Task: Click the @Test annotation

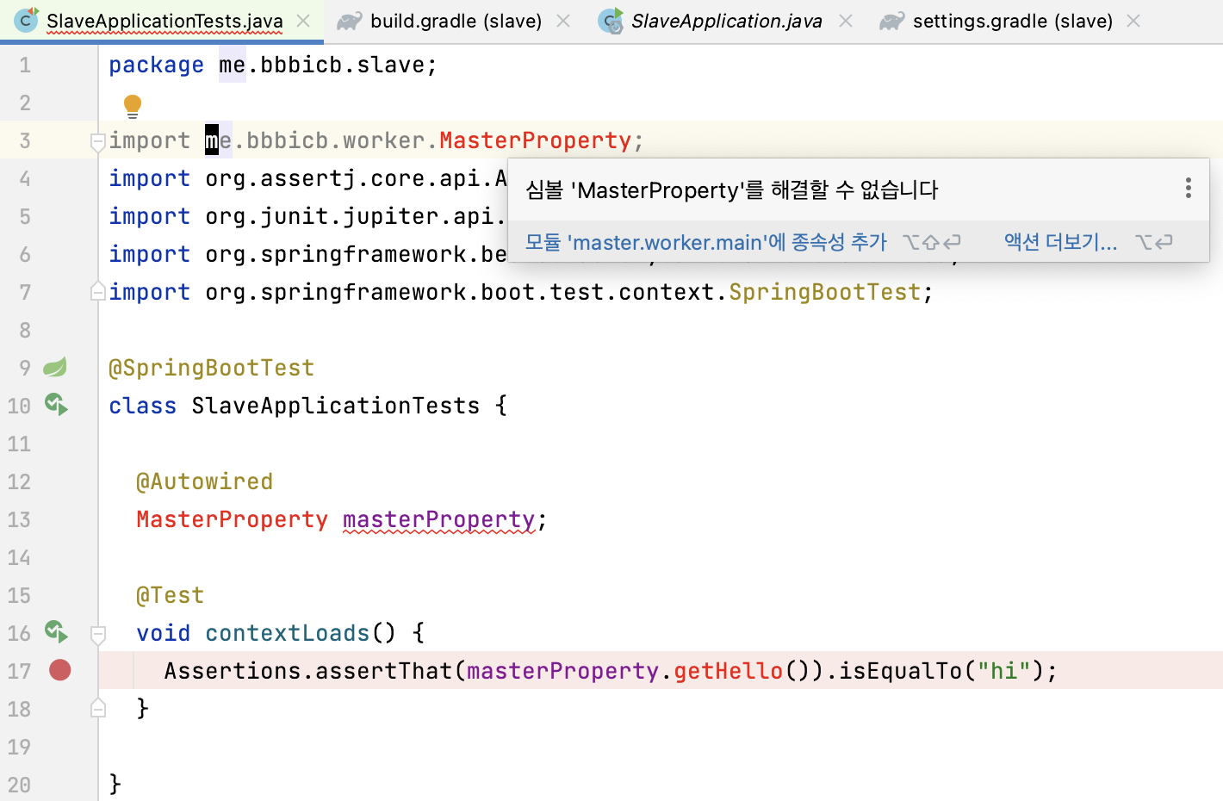Action: pos(171,595)
